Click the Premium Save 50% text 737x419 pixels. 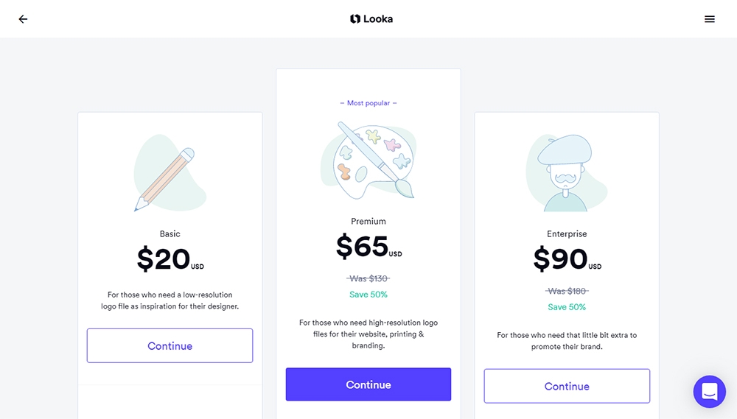tap(368, 295)
